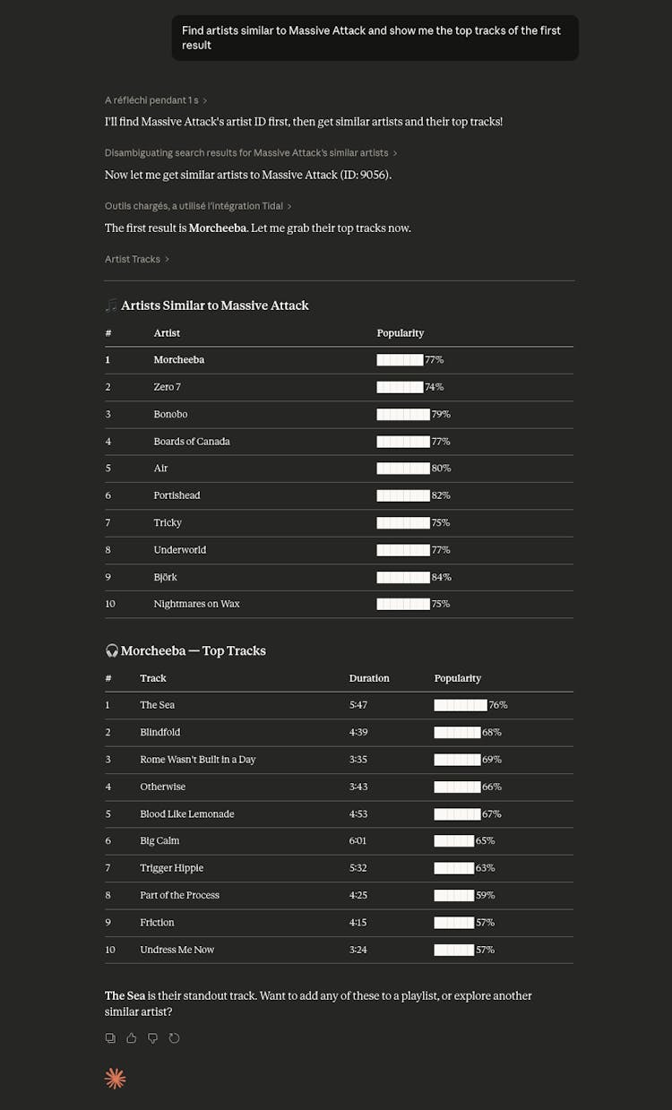
Task: Retry the response with the regenerate icon
Action: pos(175,1038)
